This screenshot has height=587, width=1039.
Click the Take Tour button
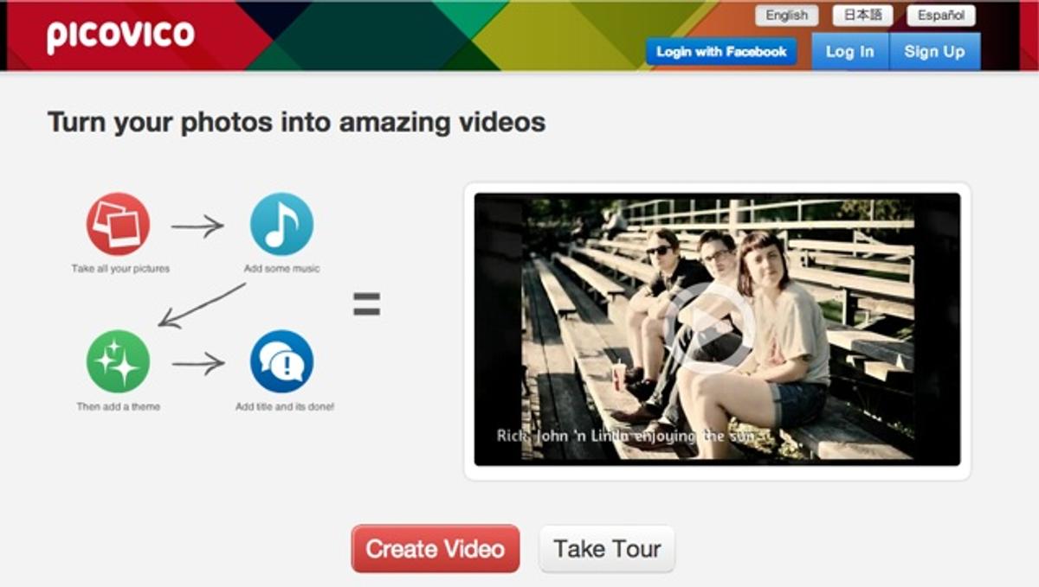(x=607, y=548)
